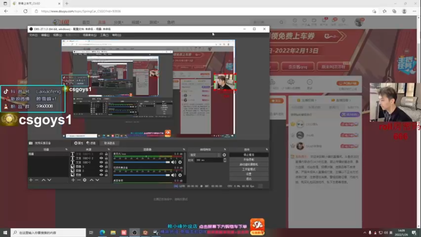
Task: Click the 停止推流 button in OBS controls
Action: point(248,155)
